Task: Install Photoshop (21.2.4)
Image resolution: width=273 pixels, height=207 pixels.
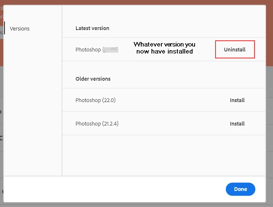Action: click(x=237, y=123)
